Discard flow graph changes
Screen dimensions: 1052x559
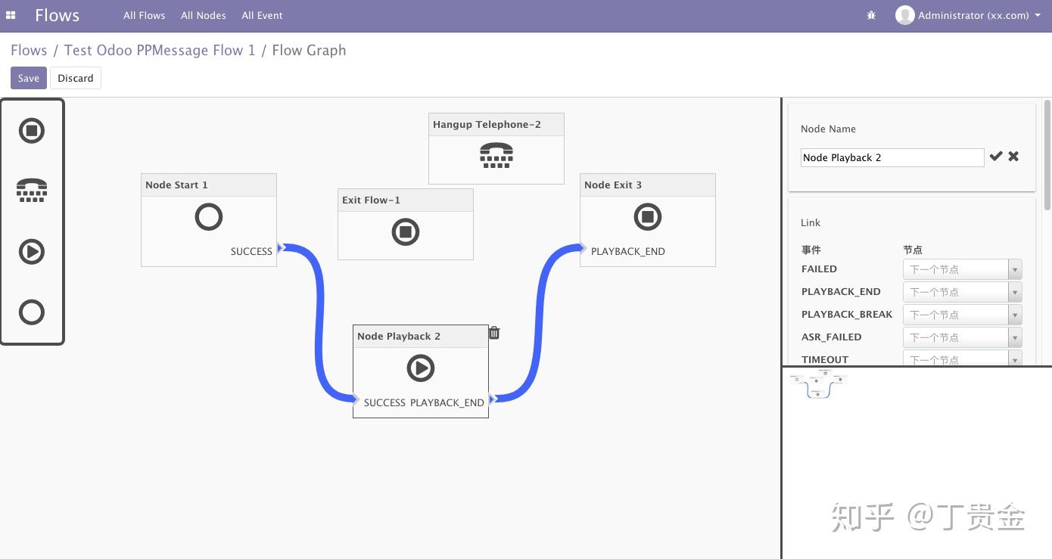[x=76, y=78]
